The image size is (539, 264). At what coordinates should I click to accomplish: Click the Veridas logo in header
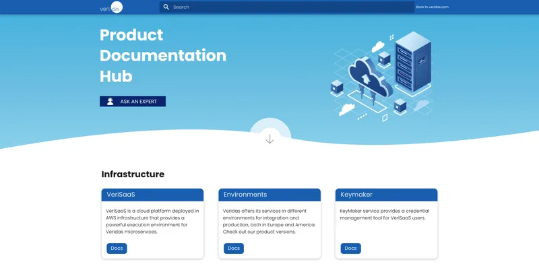111,7
